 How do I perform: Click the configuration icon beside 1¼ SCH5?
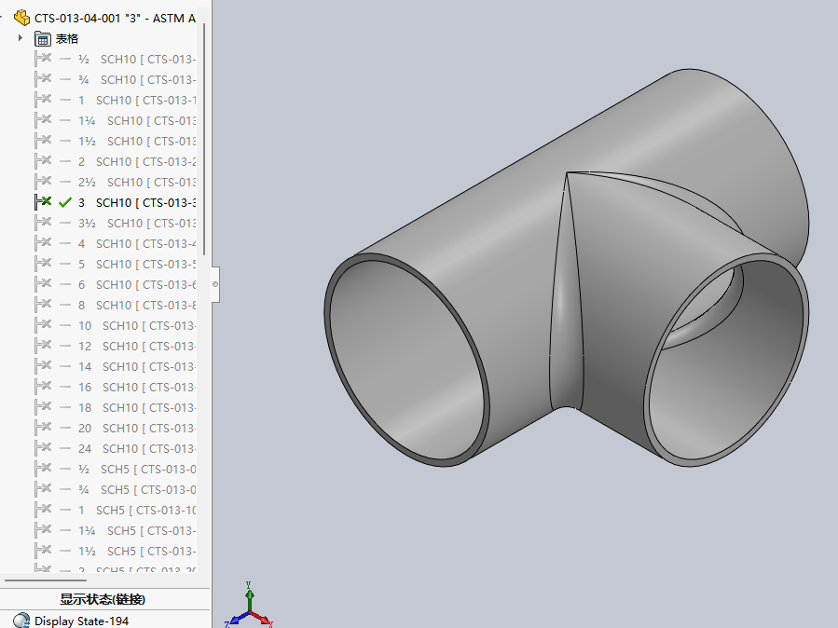click(x=43, y=530)
